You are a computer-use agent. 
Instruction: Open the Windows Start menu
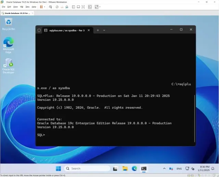coord(59,168)
